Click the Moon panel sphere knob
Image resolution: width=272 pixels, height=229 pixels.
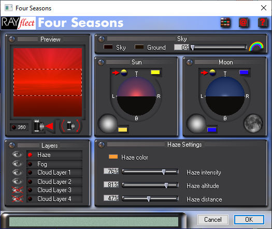pyautogui.click(x=190, y=62)
